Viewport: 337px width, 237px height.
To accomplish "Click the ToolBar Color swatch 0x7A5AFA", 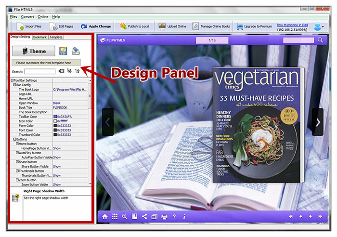I will click(x=55, y=117).
